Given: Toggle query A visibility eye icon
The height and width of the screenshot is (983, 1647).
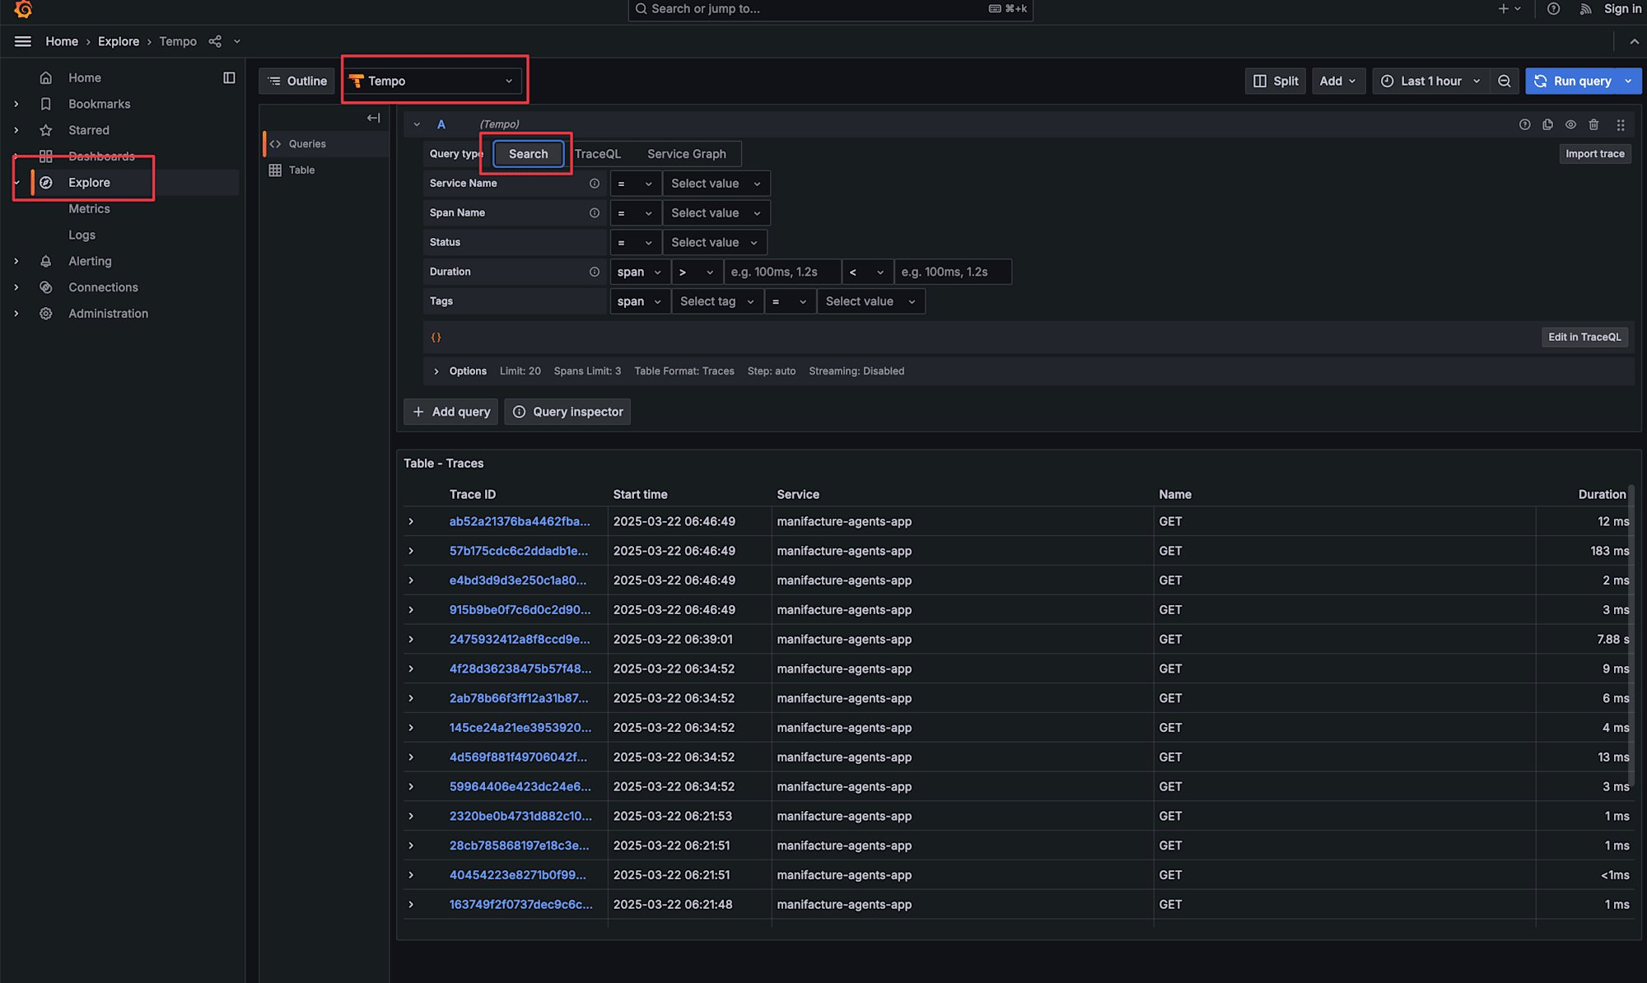Looking at the screenshot, I should (x=1571, y=124).
